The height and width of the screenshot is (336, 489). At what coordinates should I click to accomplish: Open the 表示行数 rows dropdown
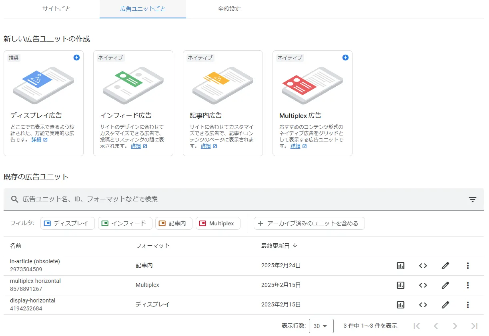point(321,326)
